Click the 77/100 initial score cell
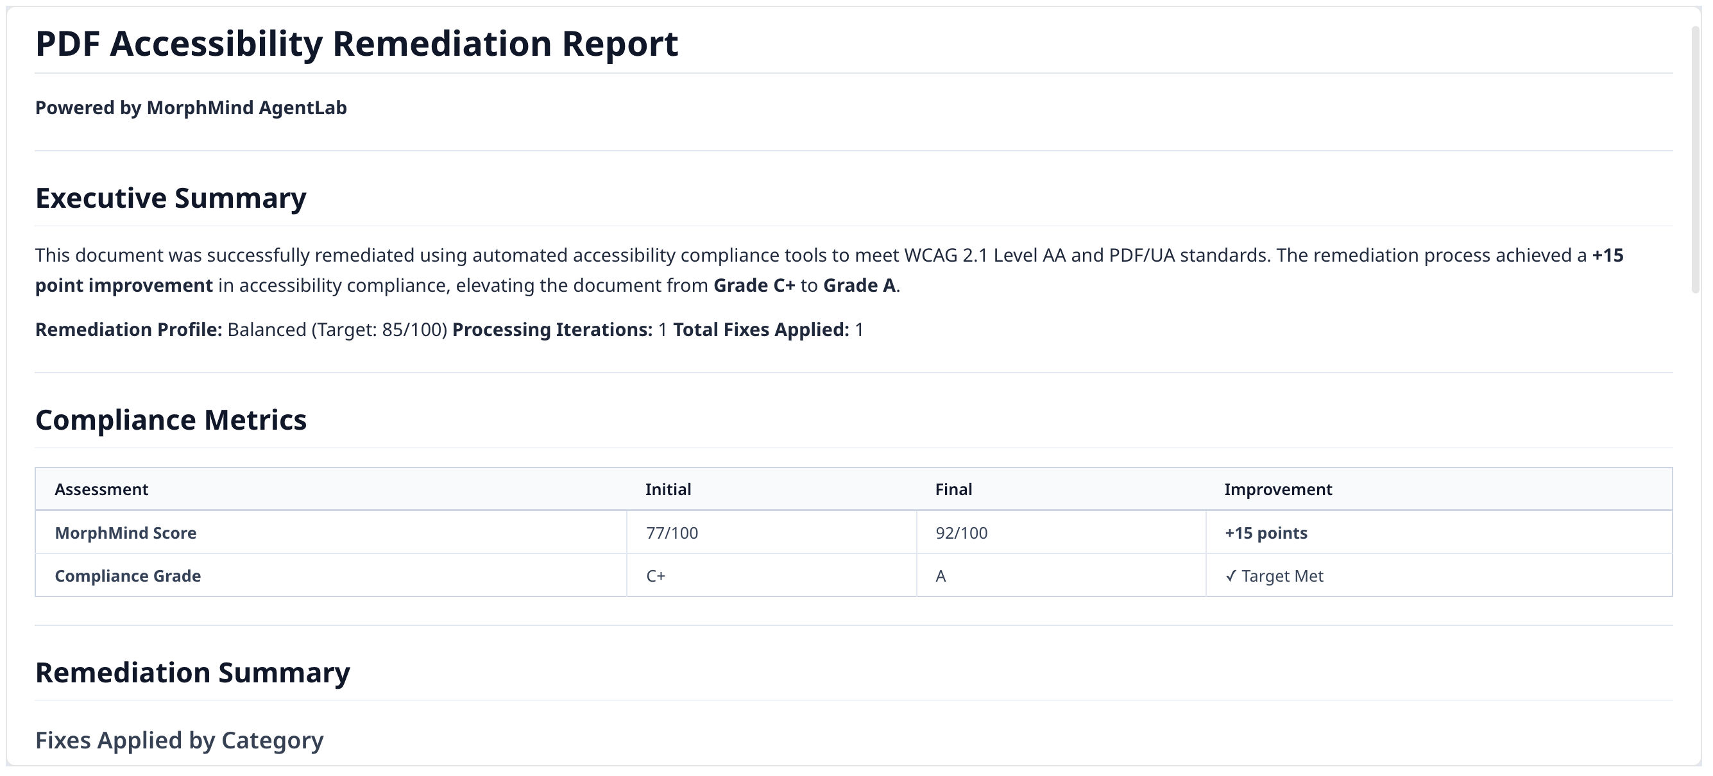 coord(672,534)
